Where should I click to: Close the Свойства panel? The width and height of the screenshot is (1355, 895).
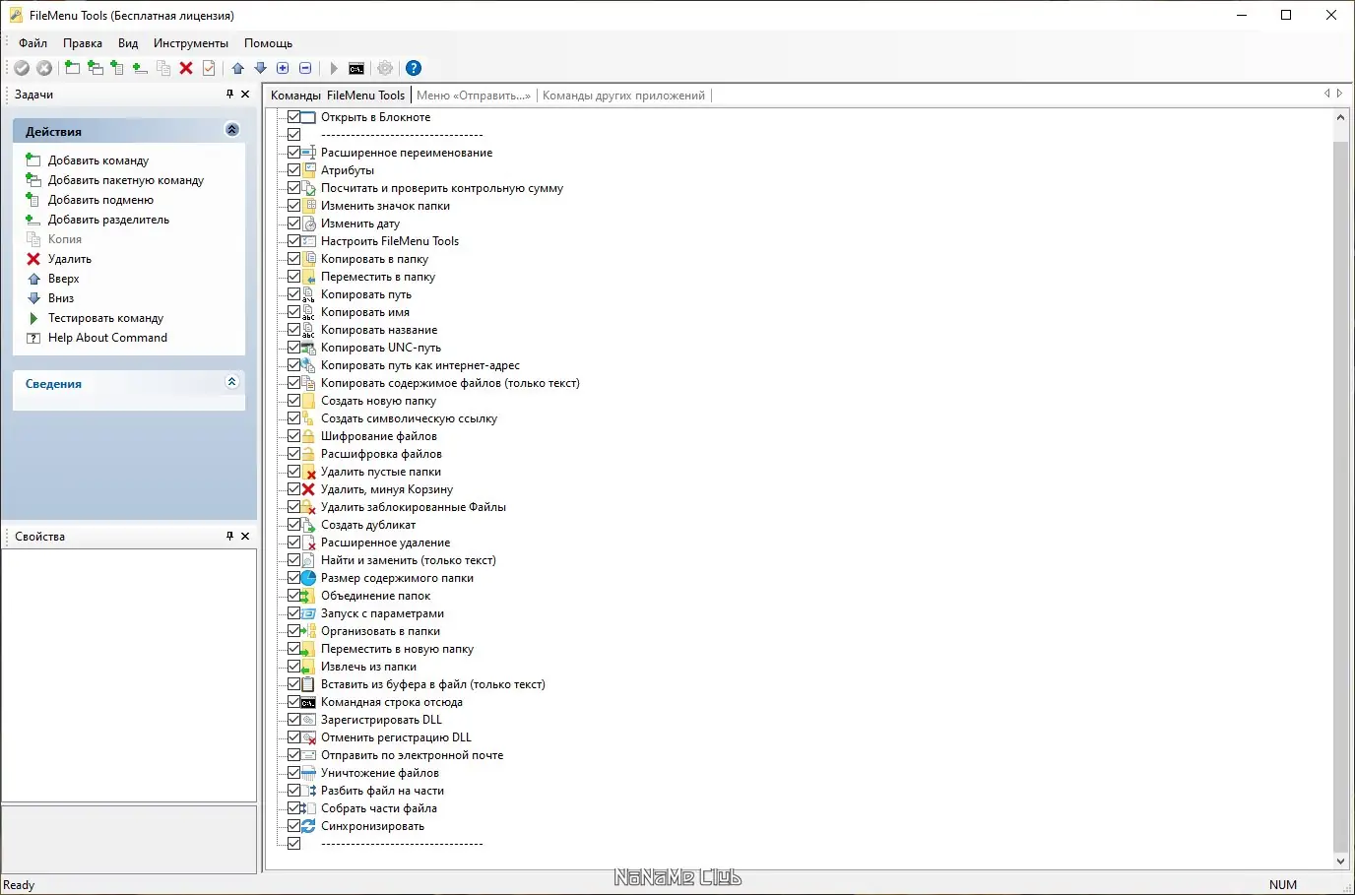click(245, 536)
